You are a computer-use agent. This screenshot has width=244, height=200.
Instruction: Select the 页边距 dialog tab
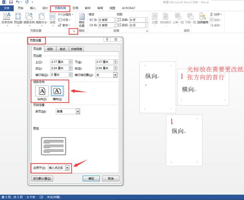click(37, 49)
